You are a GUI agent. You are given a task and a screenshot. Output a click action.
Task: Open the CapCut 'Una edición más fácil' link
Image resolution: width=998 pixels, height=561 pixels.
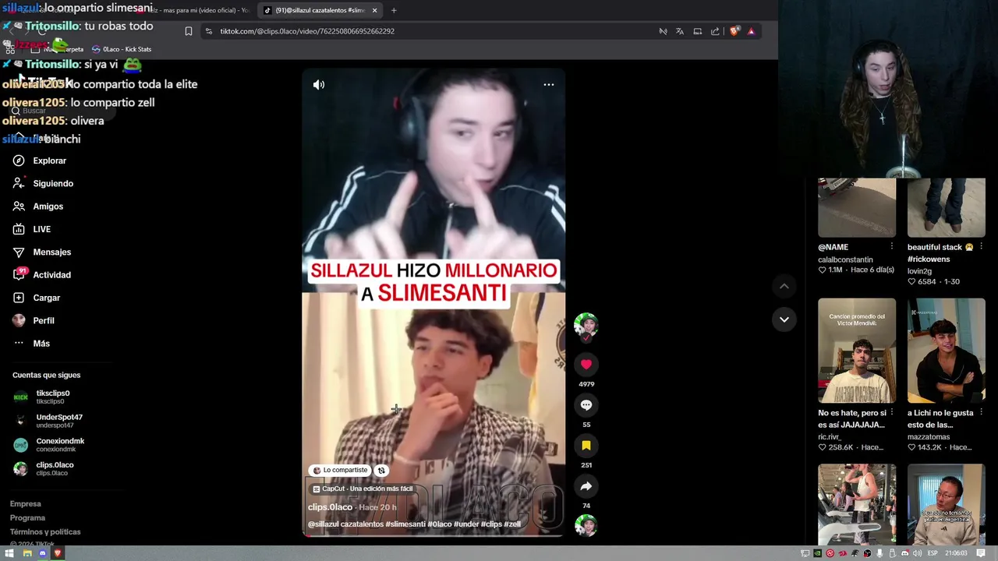click(x=362, y=489)
